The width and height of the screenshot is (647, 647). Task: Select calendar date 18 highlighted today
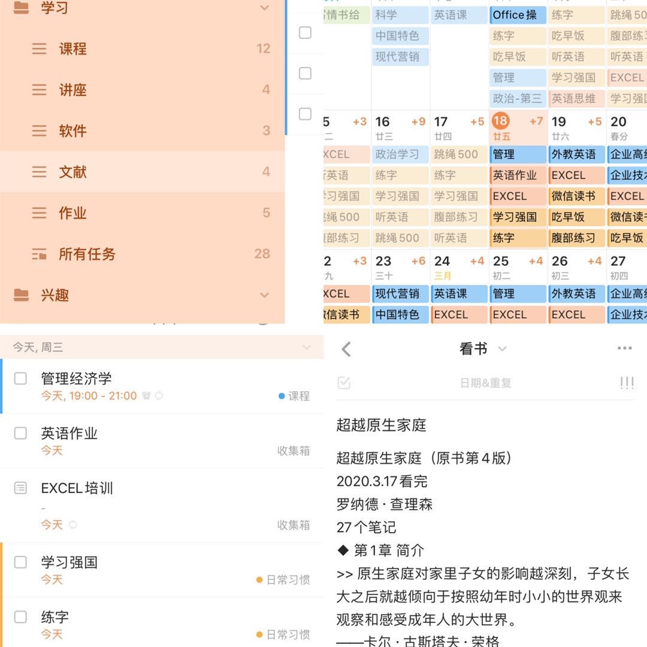(x=500, y=122)
